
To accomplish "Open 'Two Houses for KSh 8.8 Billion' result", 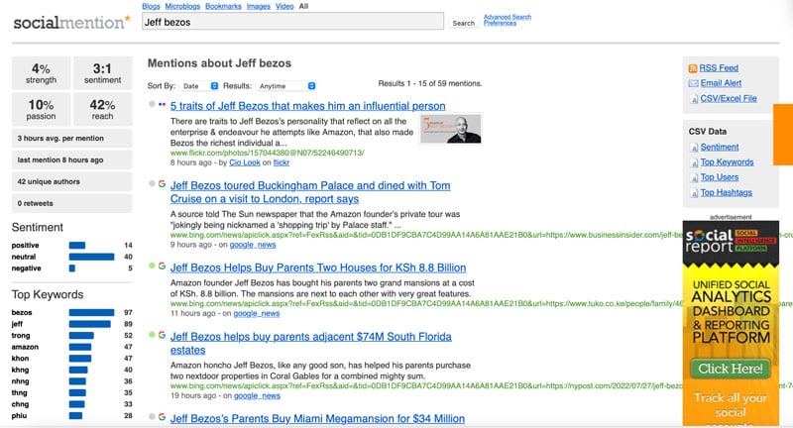I will (x=318, y=267).
